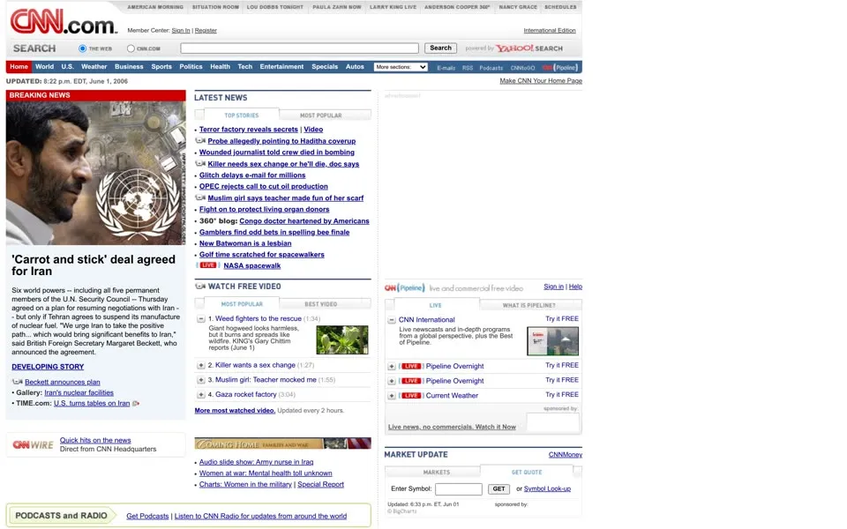Select The Web search radio button
The height and width of the screenshot is (529, 847).
pos(83,48)
